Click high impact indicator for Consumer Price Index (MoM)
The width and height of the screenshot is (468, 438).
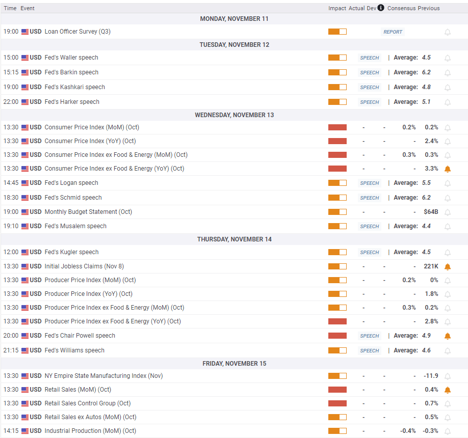337,127
